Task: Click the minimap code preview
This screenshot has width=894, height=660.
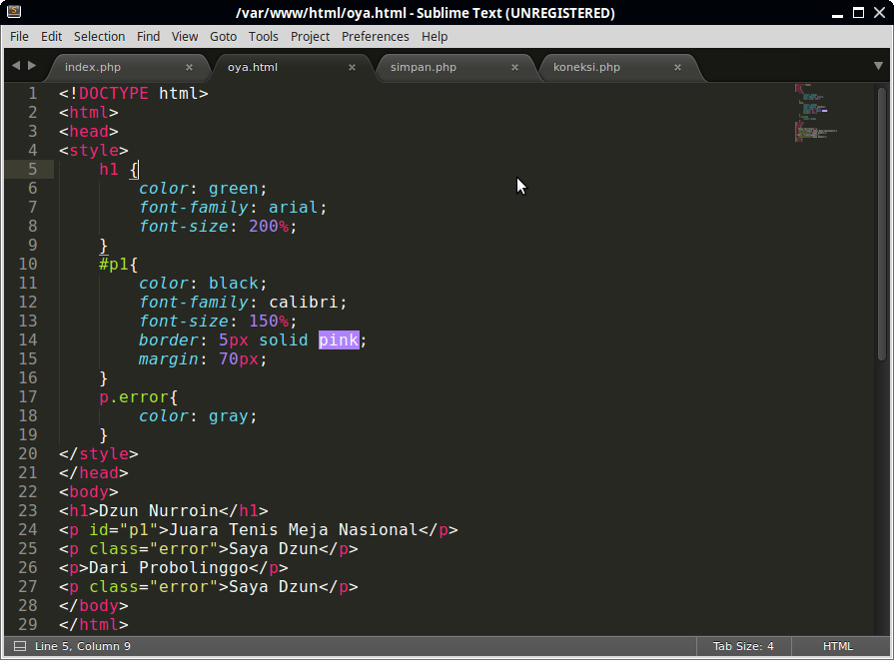Action: (x=815, y=113)
